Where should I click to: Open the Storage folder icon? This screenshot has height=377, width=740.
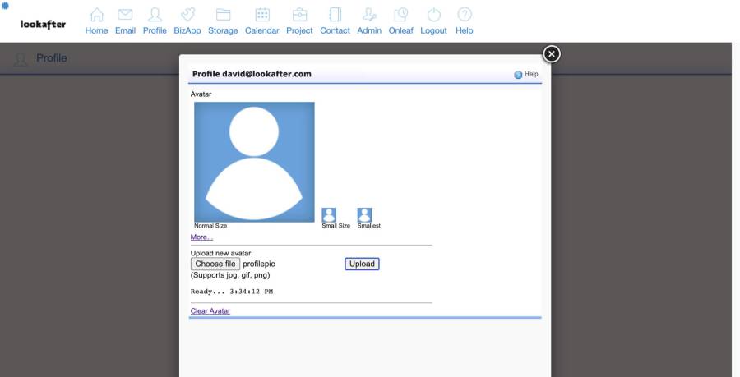[223, 16]
